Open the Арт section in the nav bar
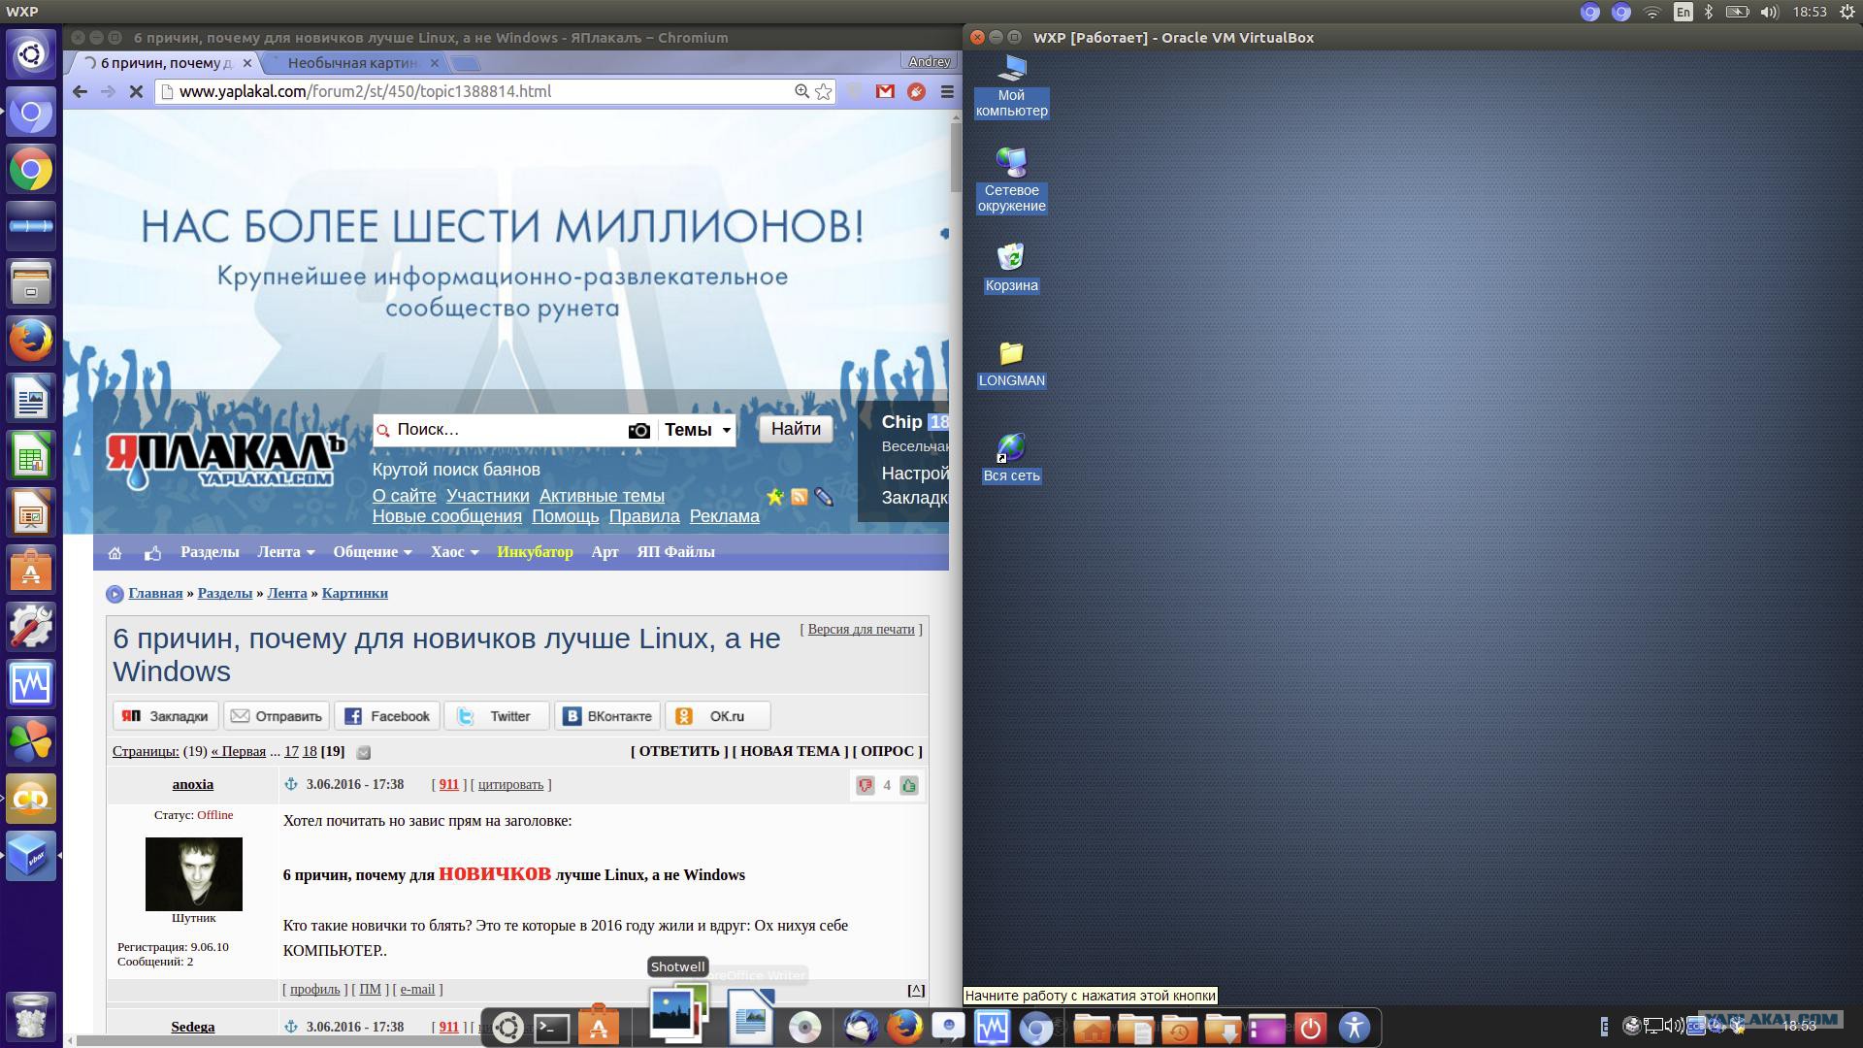This screenshot has width=1863, height=1048. point(605,552)
